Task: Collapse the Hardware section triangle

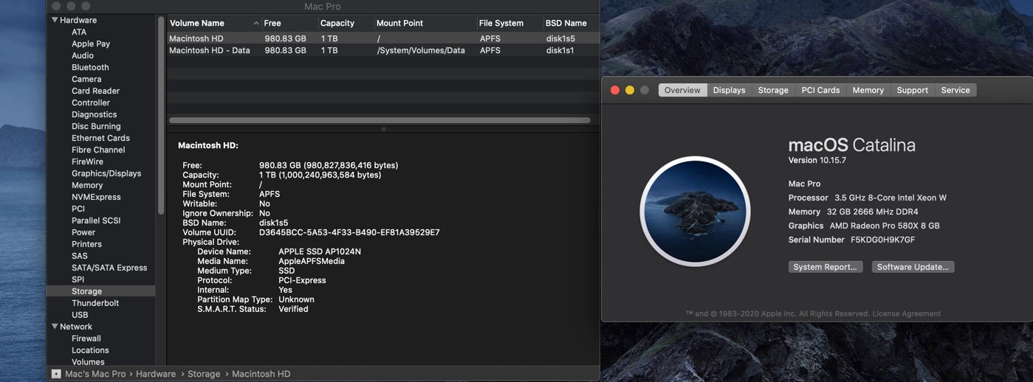Action: point(55,20)
